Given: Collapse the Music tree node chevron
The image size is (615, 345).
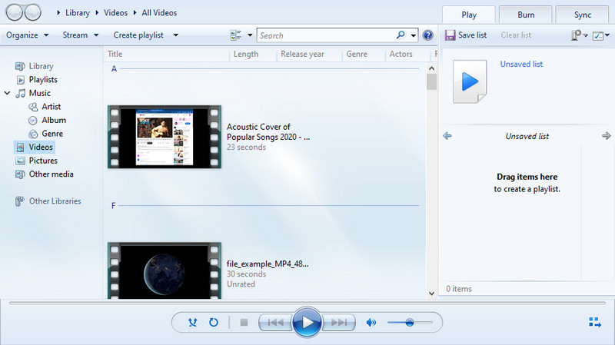Looking at the screenshot, I should coord(7,93).
